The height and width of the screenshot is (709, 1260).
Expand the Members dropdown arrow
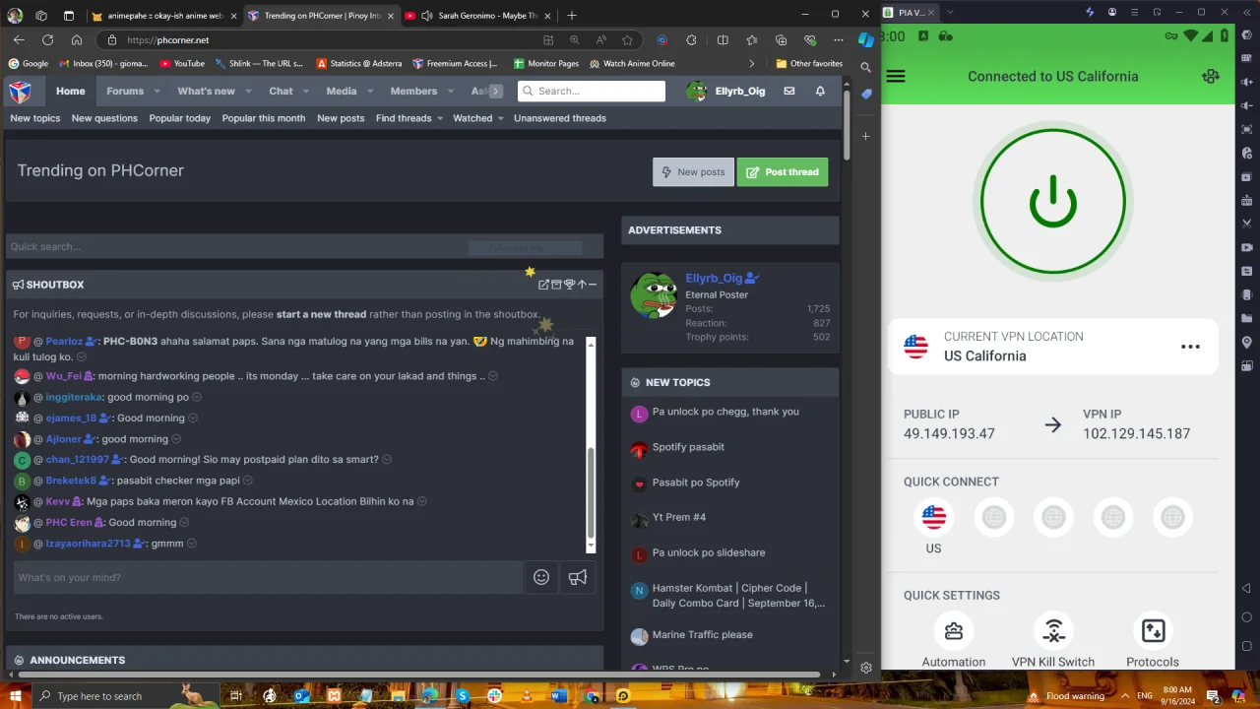[x=450, y=92]
